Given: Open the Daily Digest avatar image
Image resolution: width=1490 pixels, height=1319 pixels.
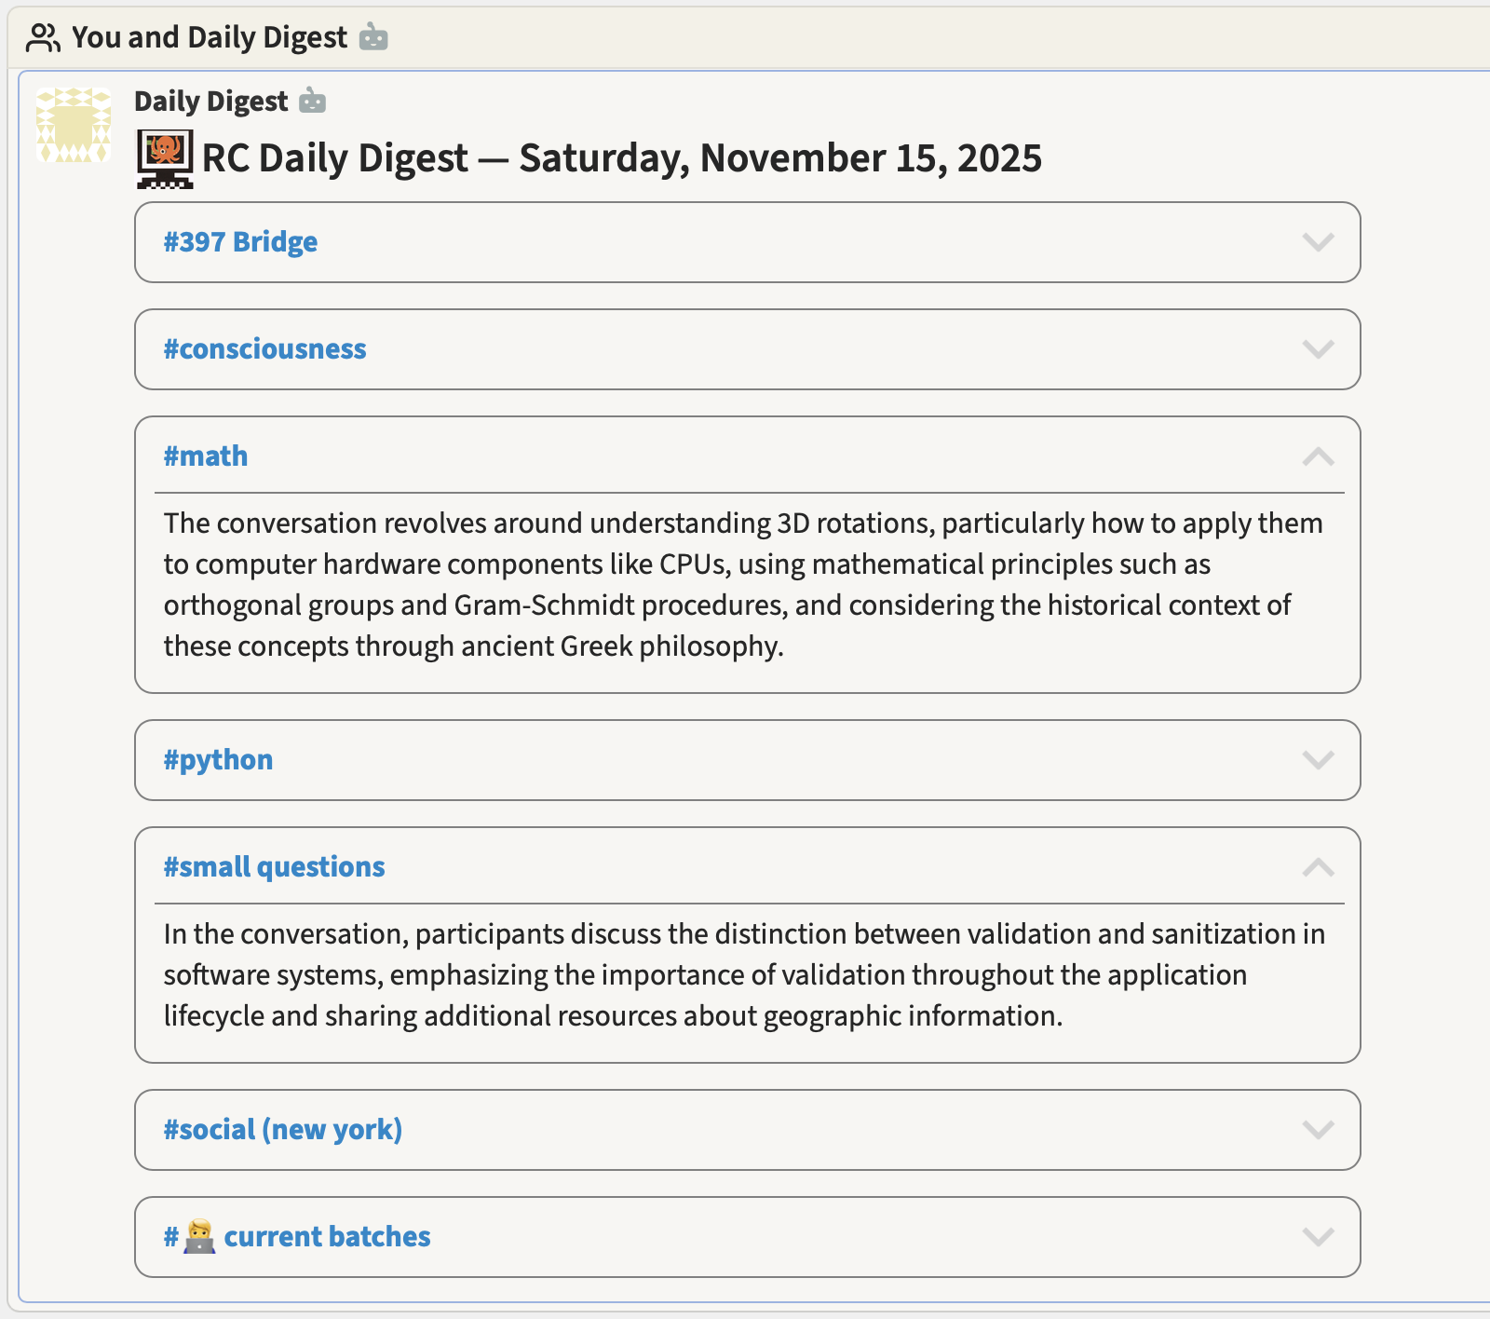Looking at the screenshot, I should click(x=74, y=126).
